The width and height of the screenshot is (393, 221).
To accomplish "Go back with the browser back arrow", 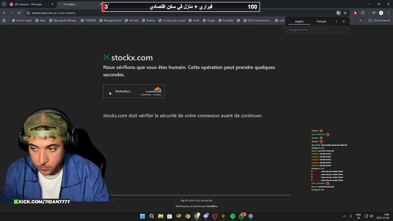I will pyautogui.click(x=4, y=13).
